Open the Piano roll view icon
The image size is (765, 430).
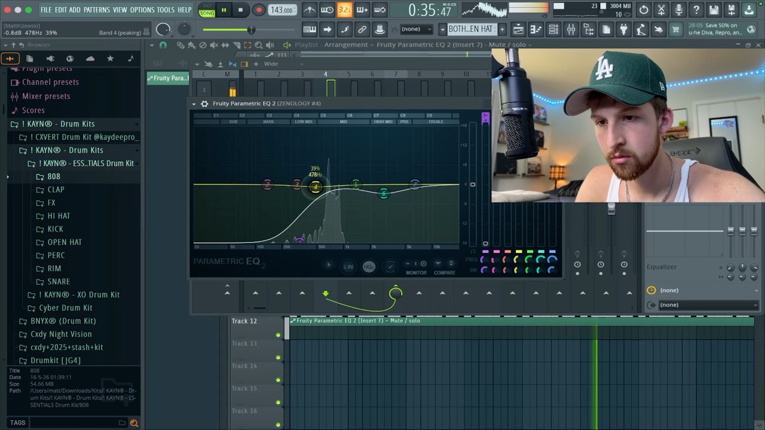536,29
